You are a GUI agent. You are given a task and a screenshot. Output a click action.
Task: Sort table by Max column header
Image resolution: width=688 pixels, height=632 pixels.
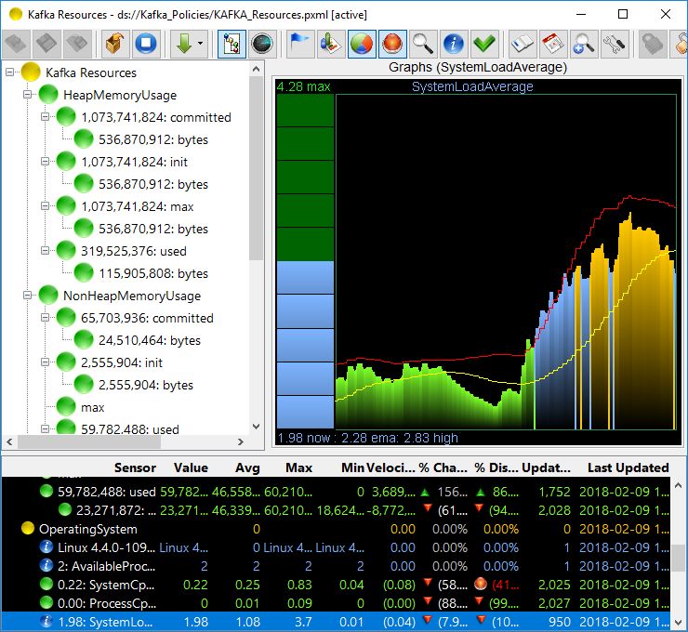tap(298, 467)
